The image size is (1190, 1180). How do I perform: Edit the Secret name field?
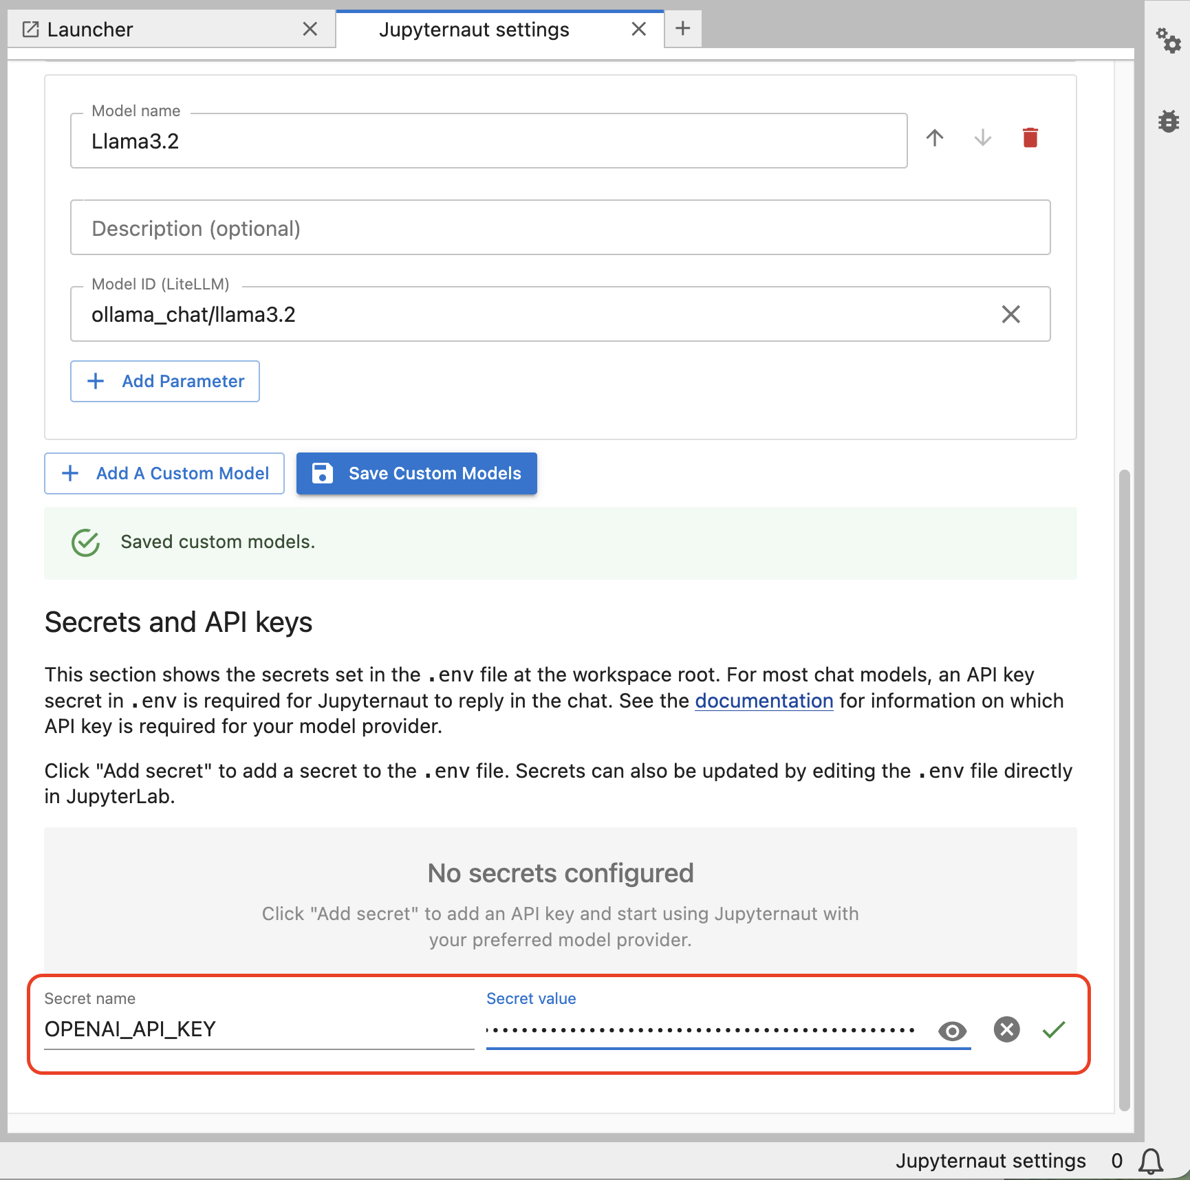pyautogui.click(x=259, y=1029)
